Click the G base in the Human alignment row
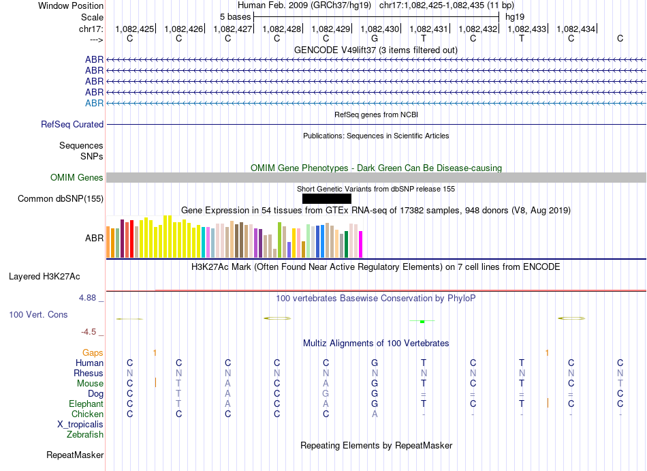The width and height of the screenshot is (647, 471). 375,363
